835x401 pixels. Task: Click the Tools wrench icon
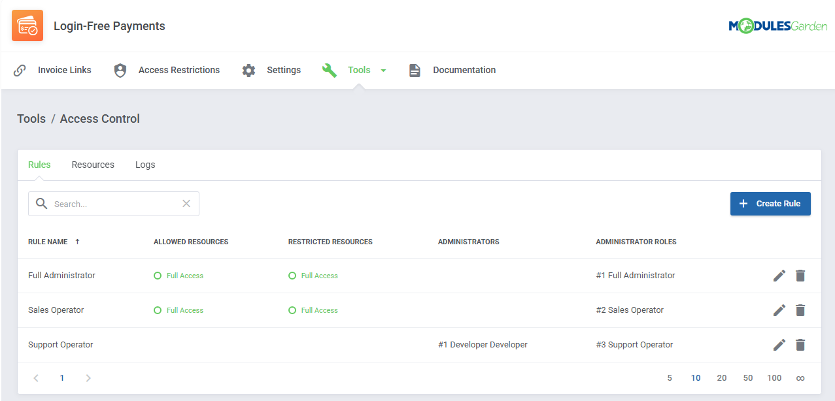pos(330,70)
